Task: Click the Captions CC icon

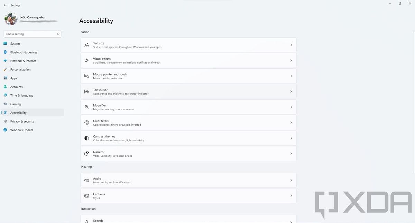Action: (x=86, y=196)
